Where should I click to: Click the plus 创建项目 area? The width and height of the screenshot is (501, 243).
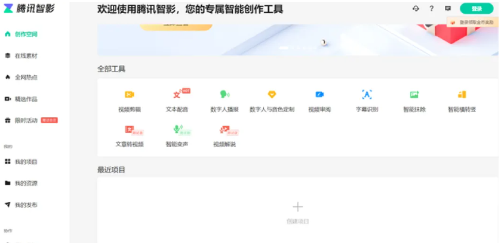tap(297, 210)
